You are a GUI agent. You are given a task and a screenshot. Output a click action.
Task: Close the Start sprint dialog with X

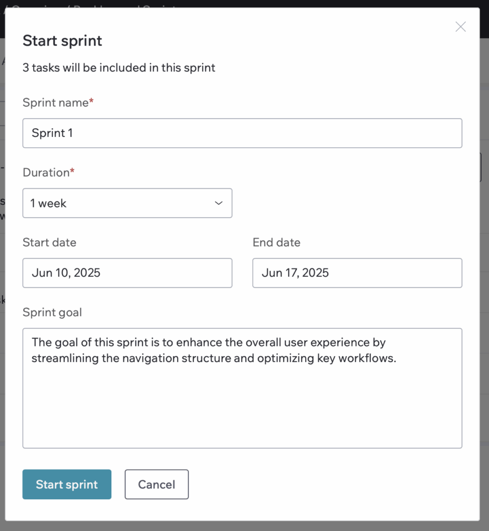pyautogui.click(x=461, y=27)
